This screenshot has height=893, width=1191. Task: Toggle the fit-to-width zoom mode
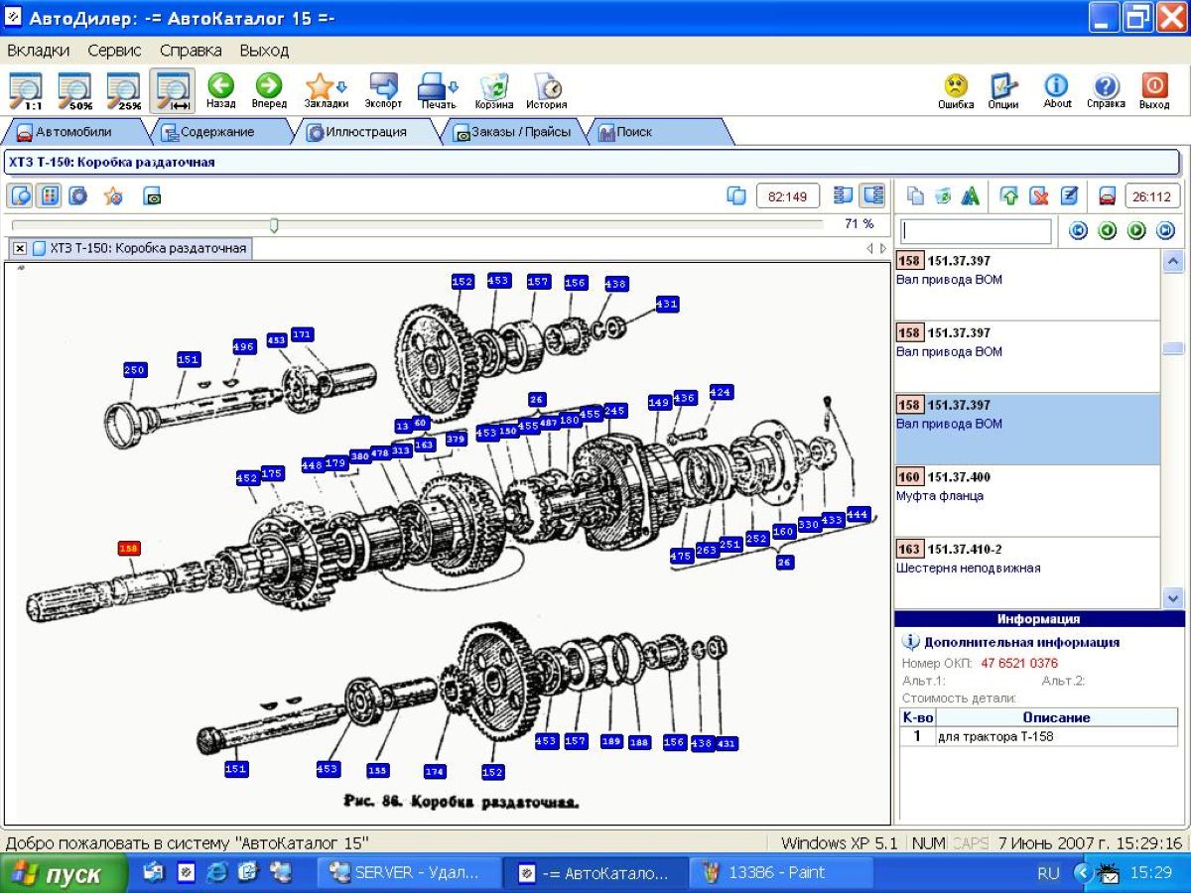click(173, 90)
